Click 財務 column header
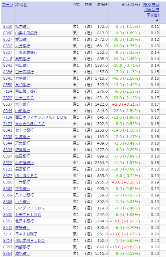The width and height of the screenshot is (166, 257). pyautogui.click(x=88, y=5)
